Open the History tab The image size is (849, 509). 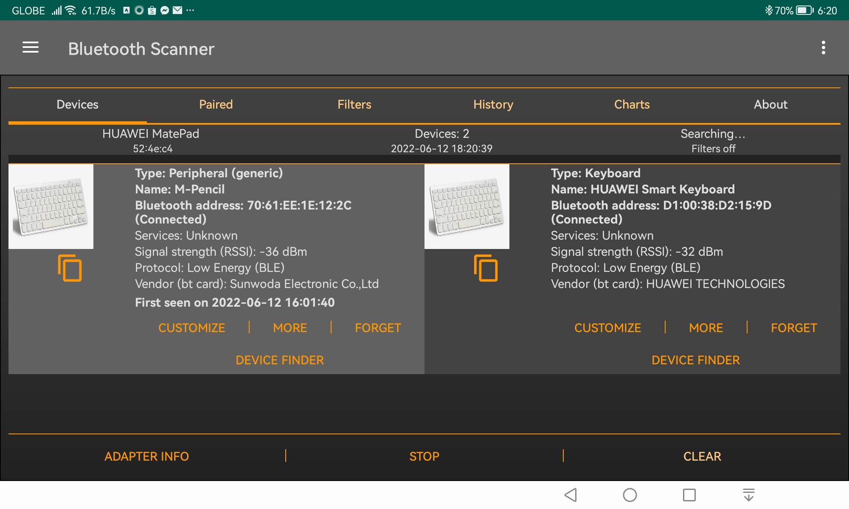(493, 105)
